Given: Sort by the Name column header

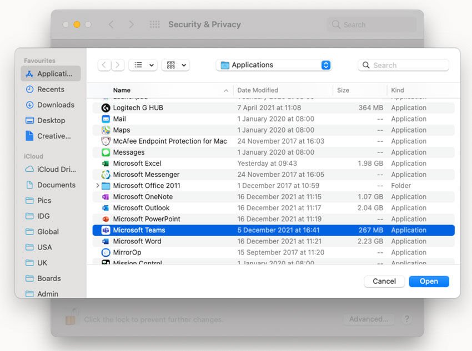Looking at the screenshot, I should (122, 90).
